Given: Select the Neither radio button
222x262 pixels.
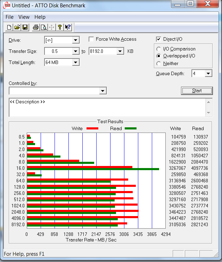Looking at the screenshot, I should (159, 64).
